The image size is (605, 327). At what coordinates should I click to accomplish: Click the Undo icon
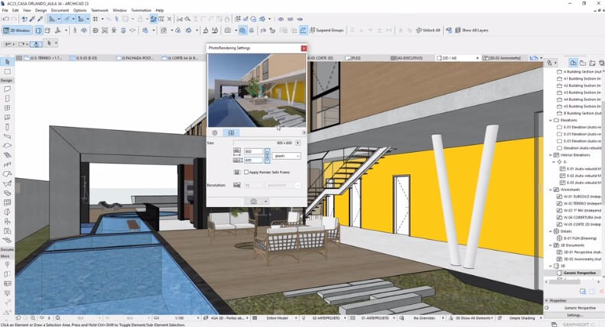(6, 19)
